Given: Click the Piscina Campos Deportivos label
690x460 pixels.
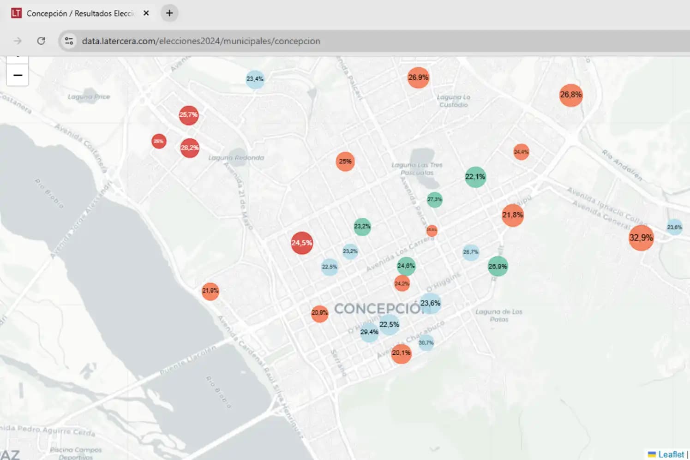Looking at the screenshot, I should 76,454.
